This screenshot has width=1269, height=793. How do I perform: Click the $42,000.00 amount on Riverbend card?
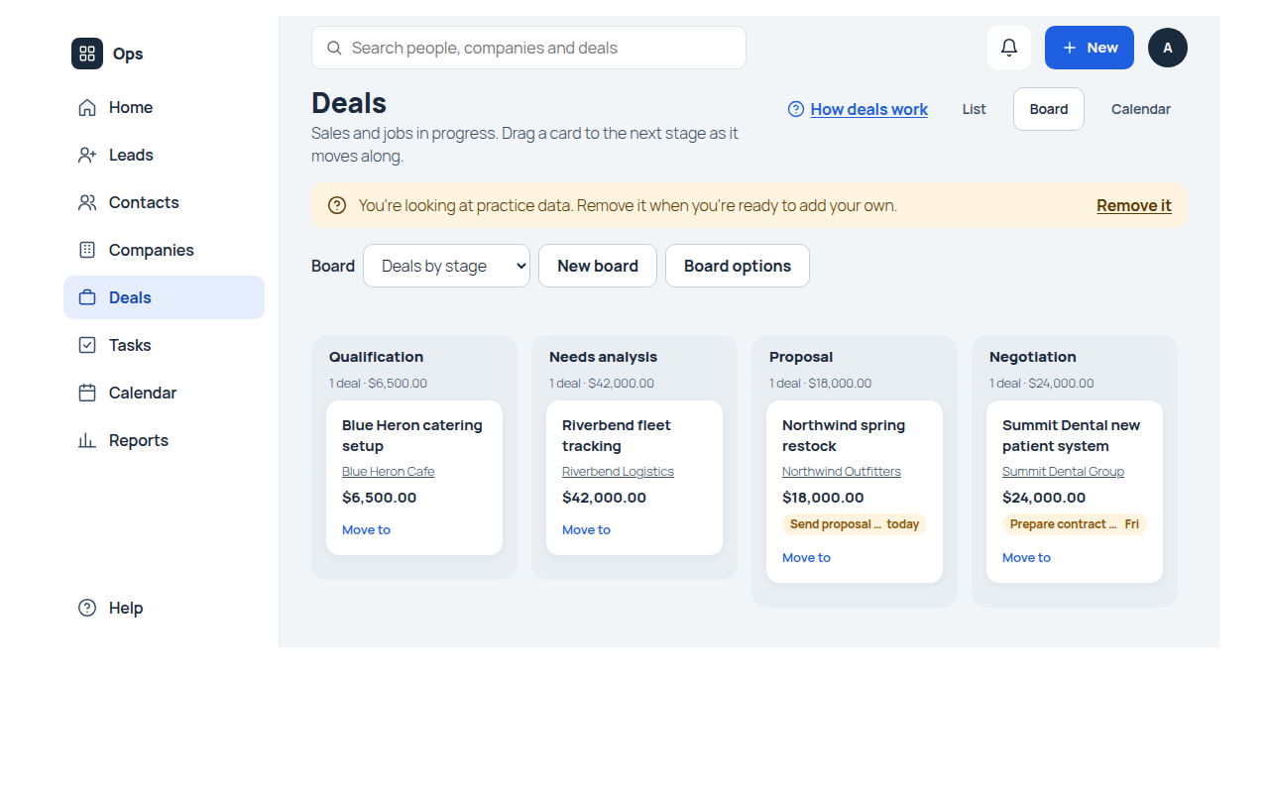tap(604, 498)
